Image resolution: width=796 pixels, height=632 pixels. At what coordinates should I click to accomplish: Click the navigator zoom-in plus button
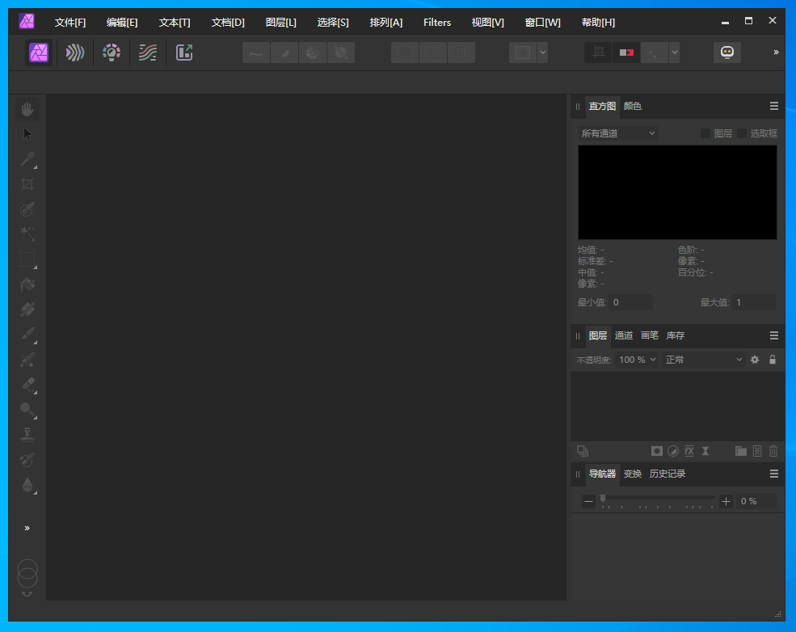(x=726, y=501)
